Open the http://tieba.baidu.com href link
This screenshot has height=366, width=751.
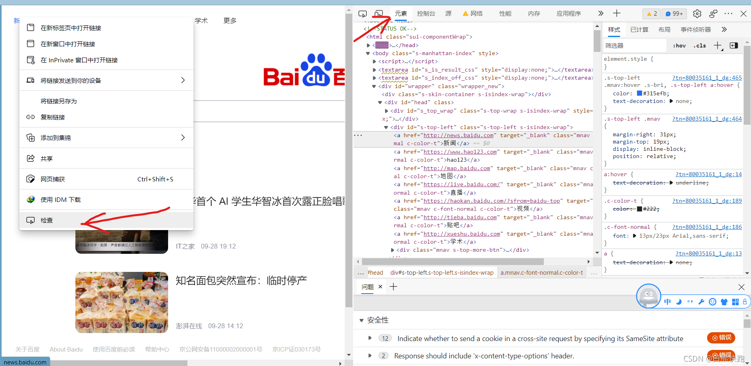(x=460, y=218)
